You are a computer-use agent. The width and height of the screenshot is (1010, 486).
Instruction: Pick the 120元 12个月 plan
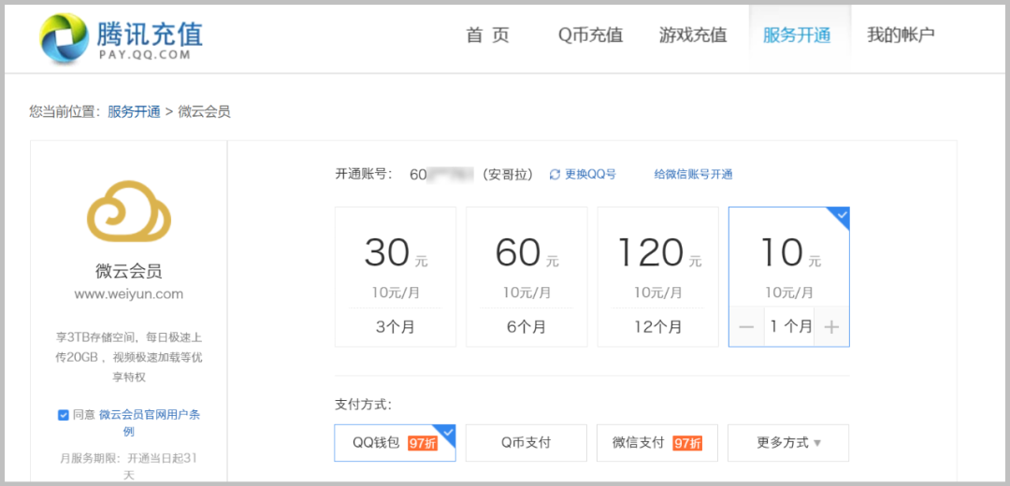[657, 277]
